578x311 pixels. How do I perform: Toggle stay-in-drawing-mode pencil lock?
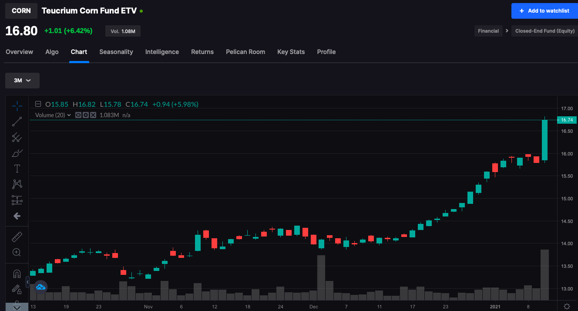[17, 289]
